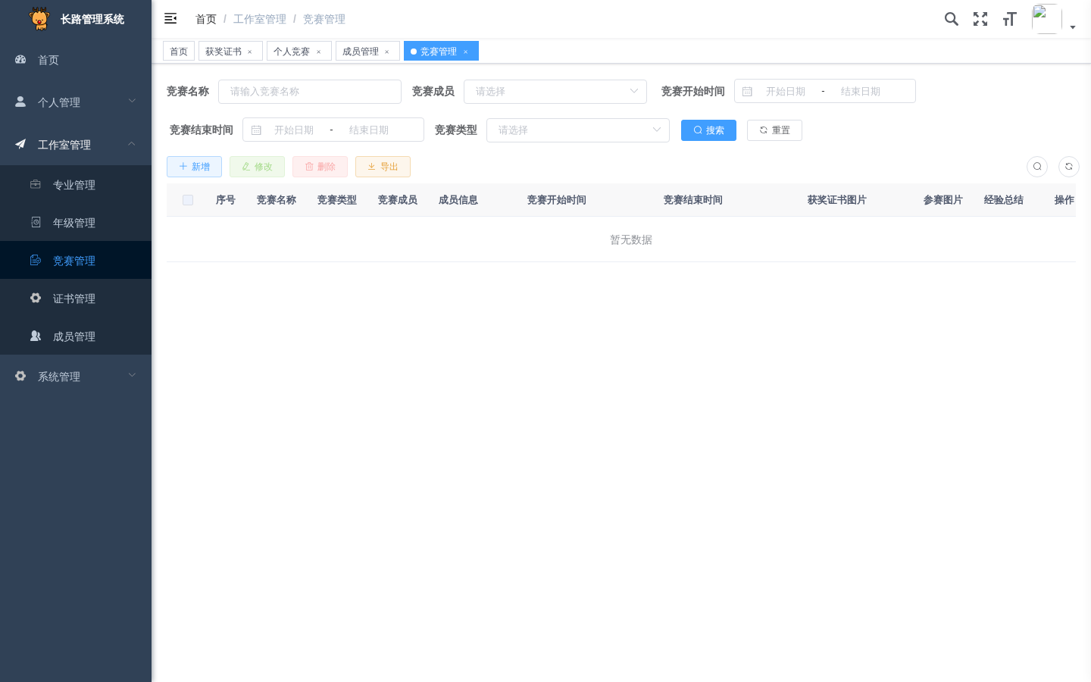
Task: Toggle the table select-all checkbox
Action: click(188, 200)
